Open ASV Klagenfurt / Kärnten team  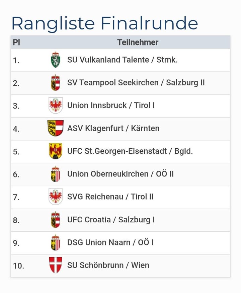coord(113,128)
